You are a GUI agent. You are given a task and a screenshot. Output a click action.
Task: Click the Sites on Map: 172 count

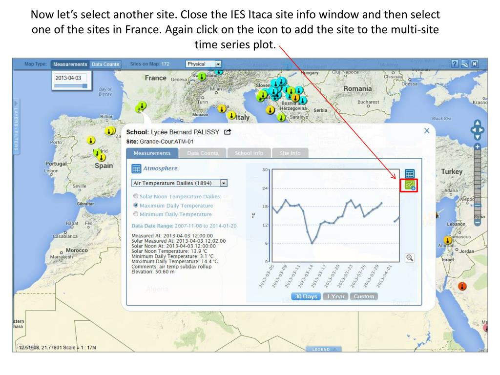(x=149, y=64)
